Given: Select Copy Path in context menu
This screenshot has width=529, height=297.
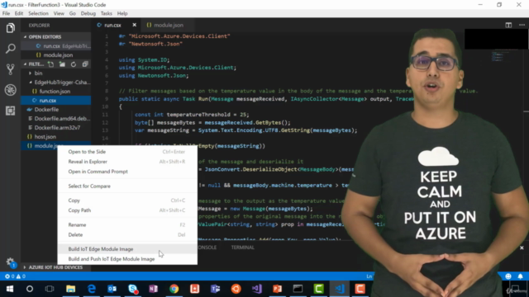Looking at the screenshot, I should (x=127, y=210).
